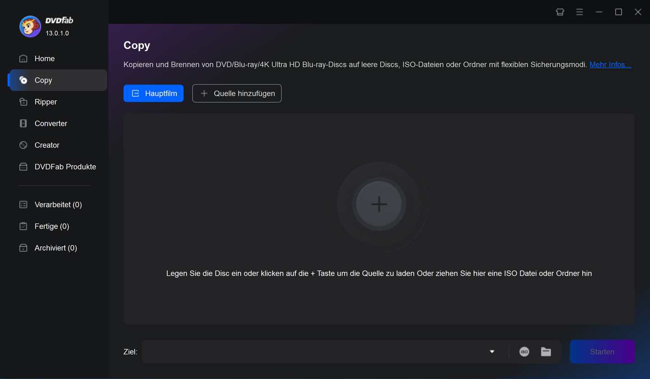
Task: Click the Ripper icon in sidebar
Action: (x=23, y=102)
